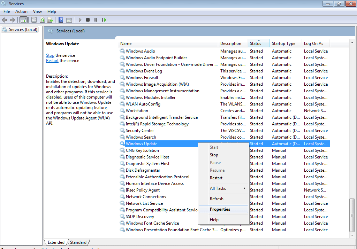Choose Refresh from the context menu

pyautogui.click(x=223, y=199)
